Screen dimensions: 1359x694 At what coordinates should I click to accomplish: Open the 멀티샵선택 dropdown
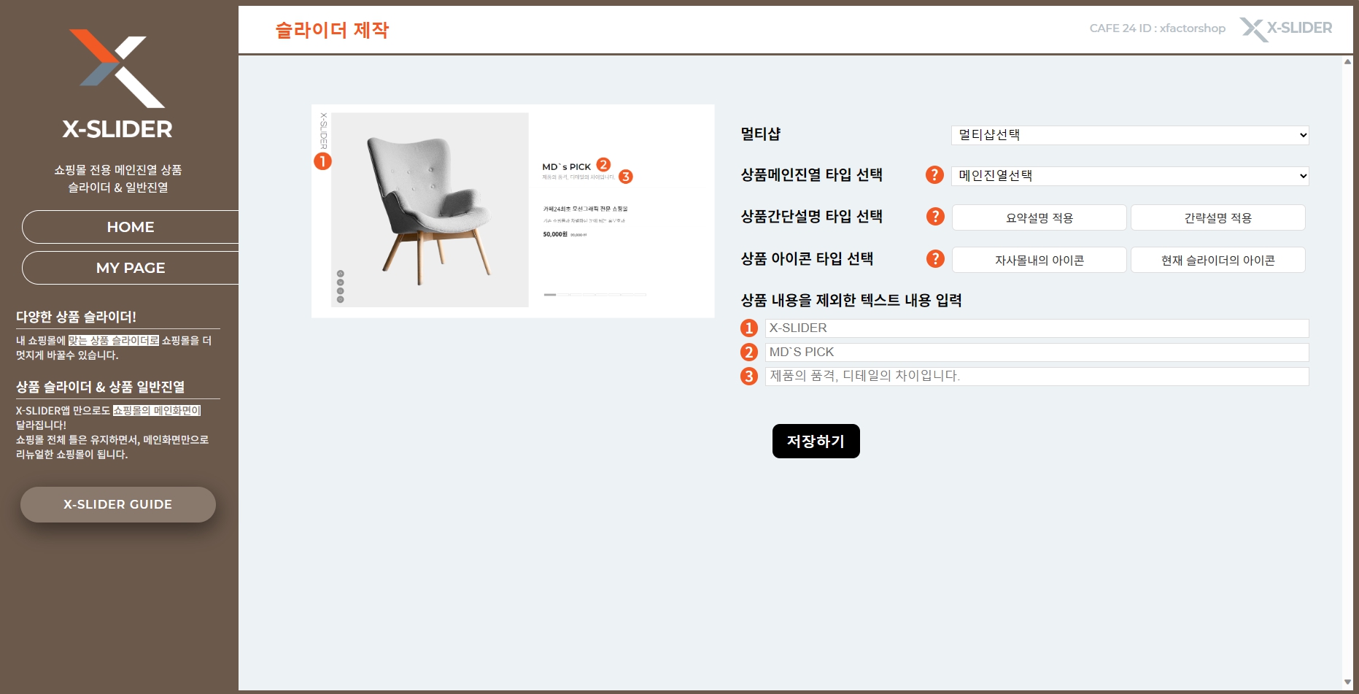tap(1129, 135)
